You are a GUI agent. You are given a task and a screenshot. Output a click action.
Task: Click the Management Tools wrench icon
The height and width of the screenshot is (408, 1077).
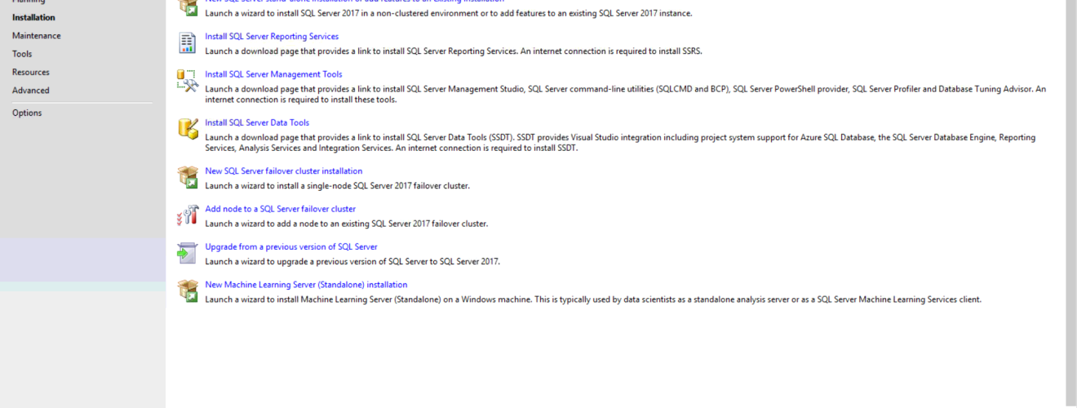pos(188,81)
